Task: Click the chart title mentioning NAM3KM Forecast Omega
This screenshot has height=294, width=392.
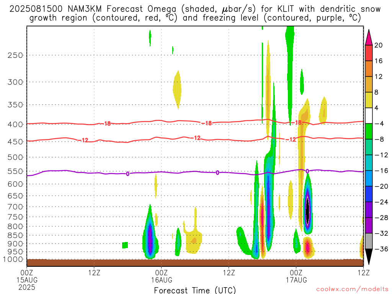Action: click(195, 13)
